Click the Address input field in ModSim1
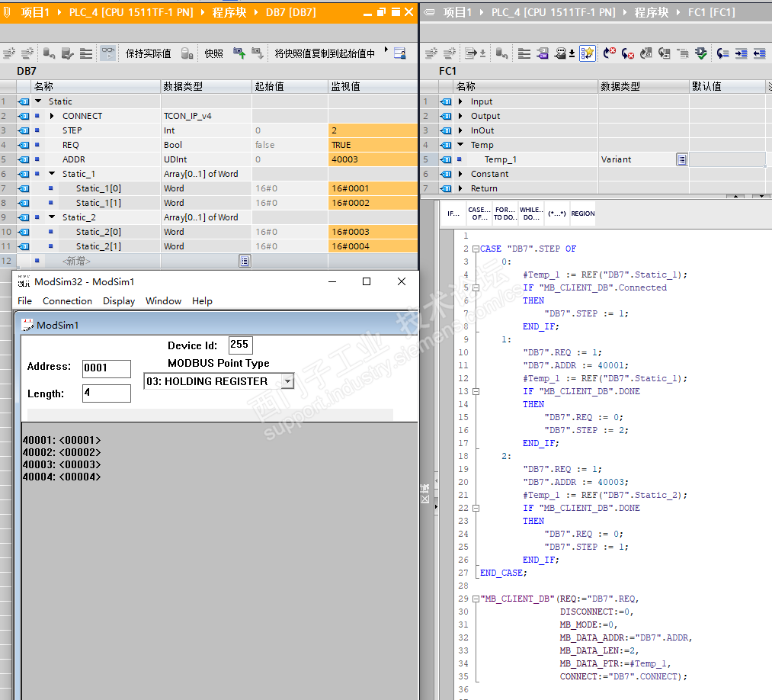This screenshot has width=772, height=700. click(x=106, y=368)
